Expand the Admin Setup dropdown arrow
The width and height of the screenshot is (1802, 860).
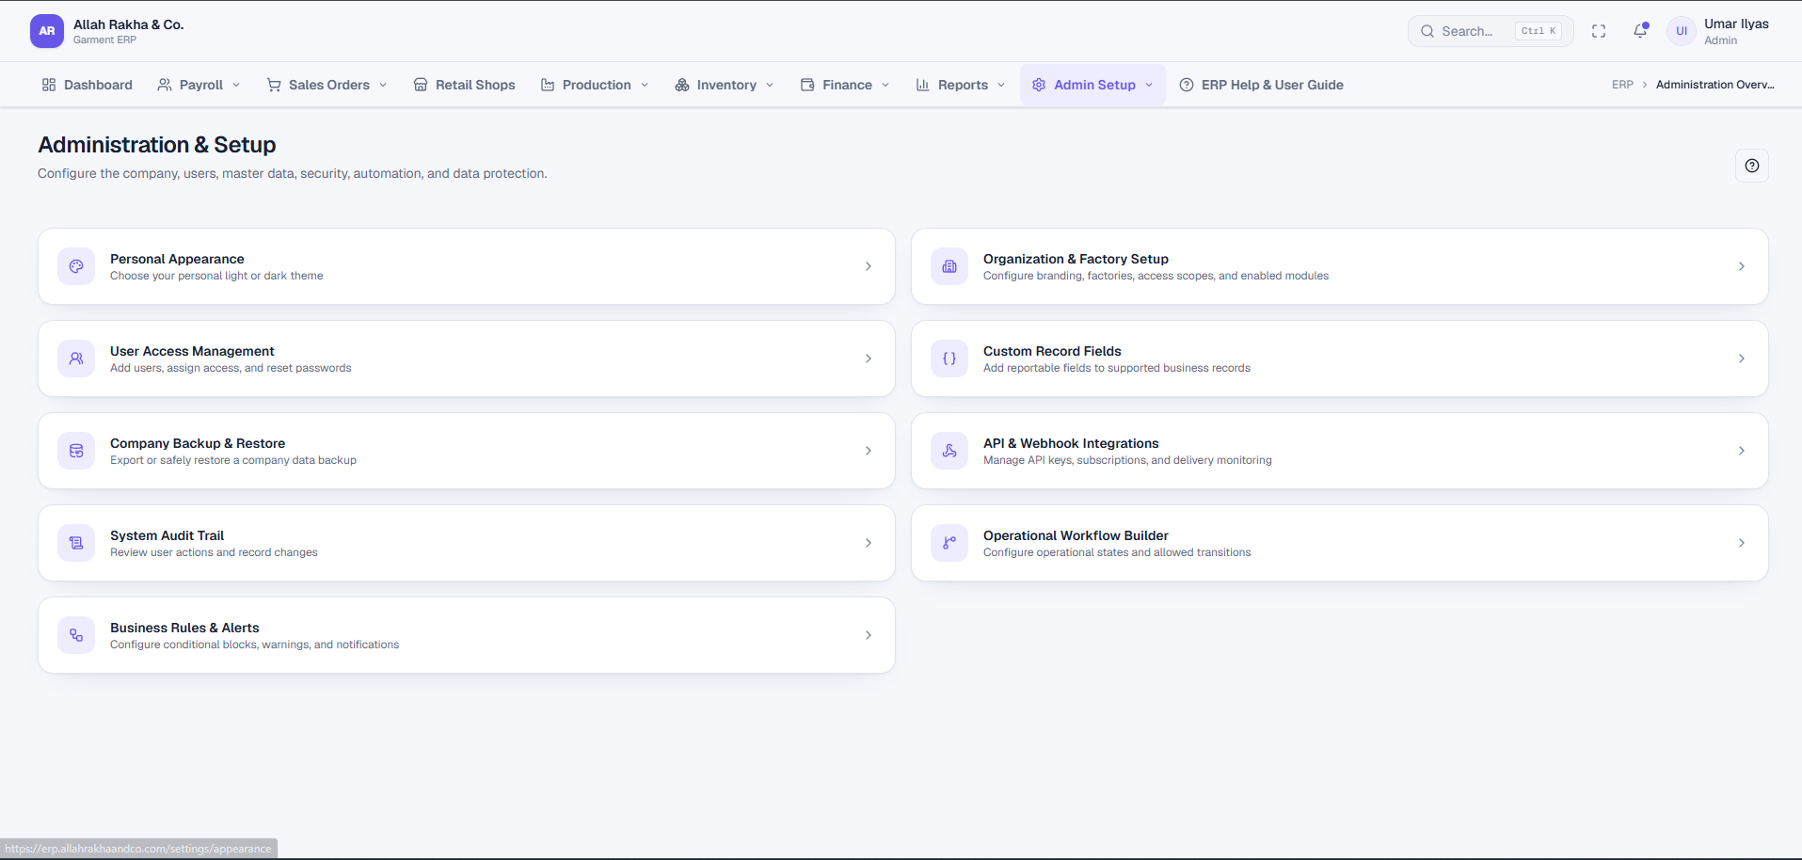coord(1149,85)
